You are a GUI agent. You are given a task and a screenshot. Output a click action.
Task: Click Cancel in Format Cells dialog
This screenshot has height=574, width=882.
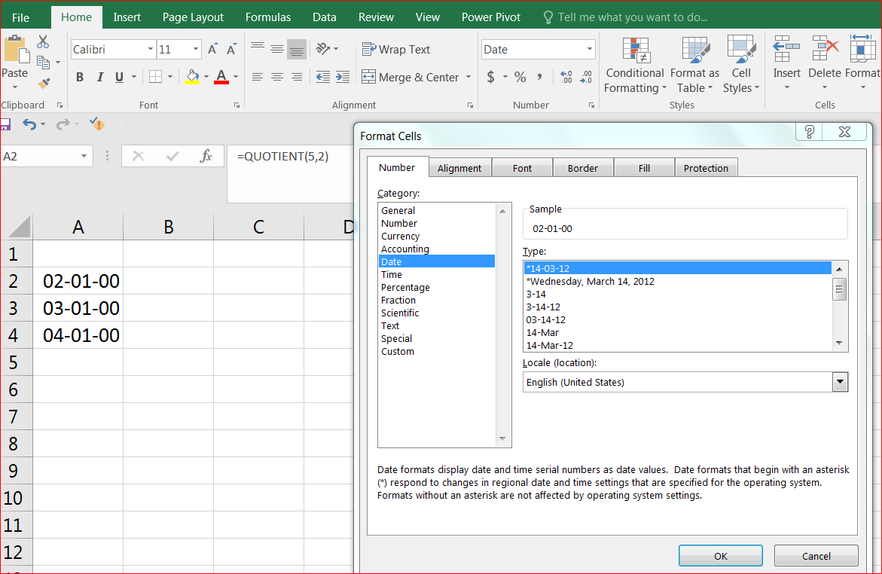(816, 556)
